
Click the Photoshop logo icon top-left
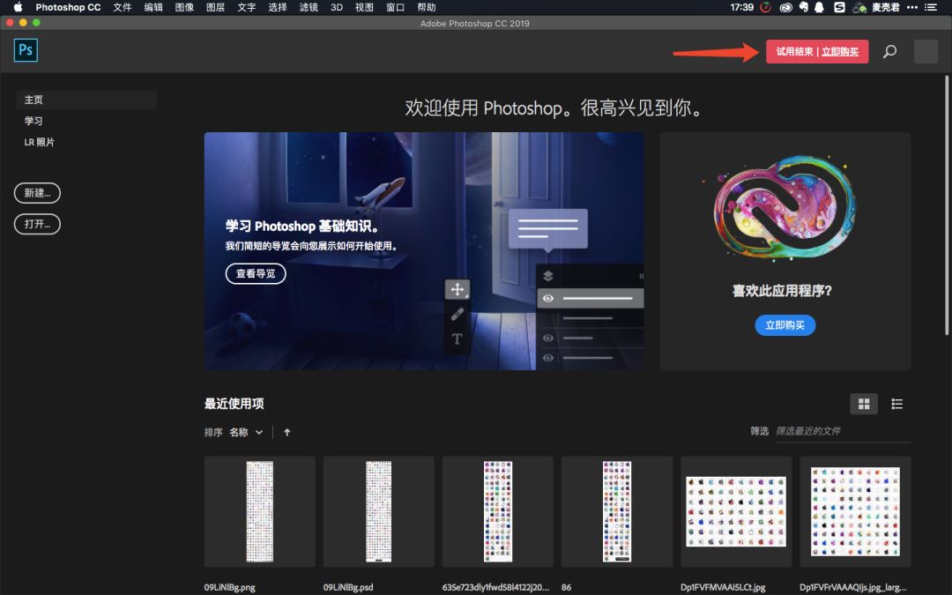click(26, 50)
